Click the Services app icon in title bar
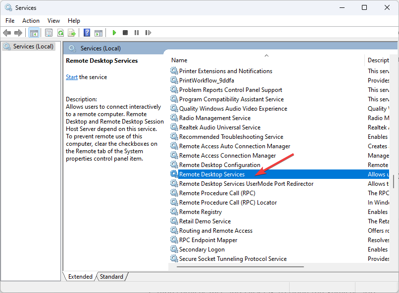This screenshot has height=293, width=399. click(8, 7)
